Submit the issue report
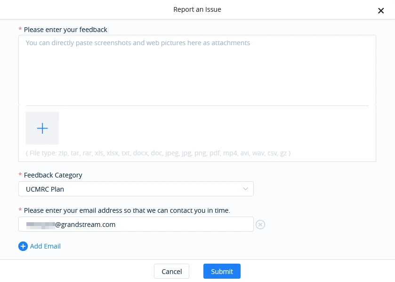 (222, 272)
